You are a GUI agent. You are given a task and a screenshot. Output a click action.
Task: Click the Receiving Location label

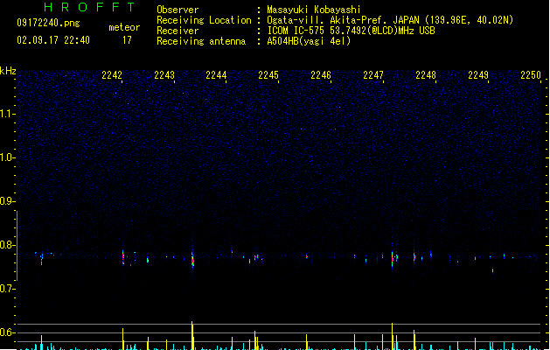pos(204,20)
